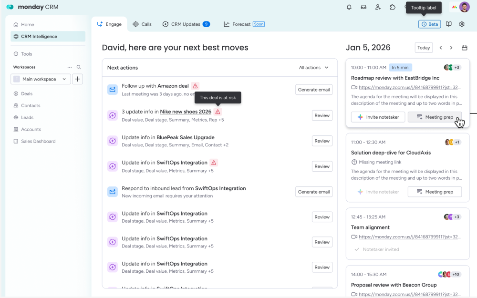Click the add workspace plus button

pos(77,79)
